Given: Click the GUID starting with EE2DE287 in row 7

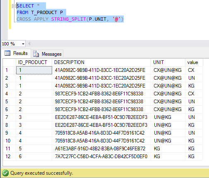Looking at the screenshot, I should click(x=101, y=117).
